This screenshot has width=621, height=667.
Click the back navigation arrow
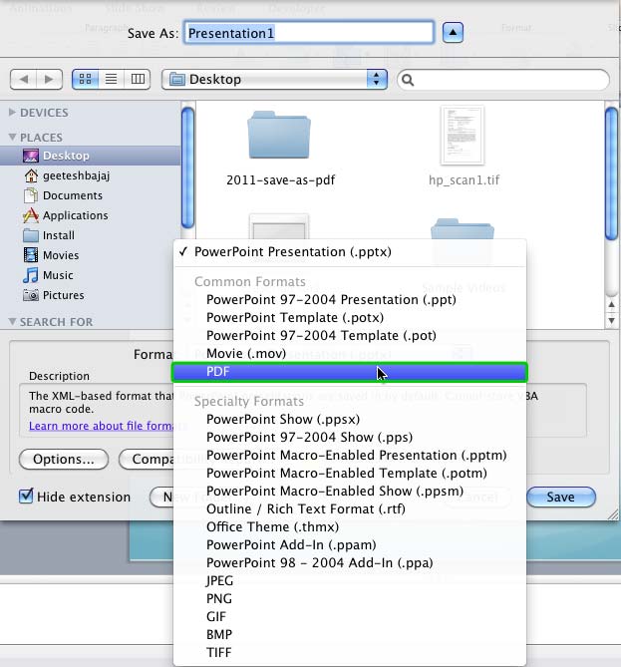pos(24,79)
